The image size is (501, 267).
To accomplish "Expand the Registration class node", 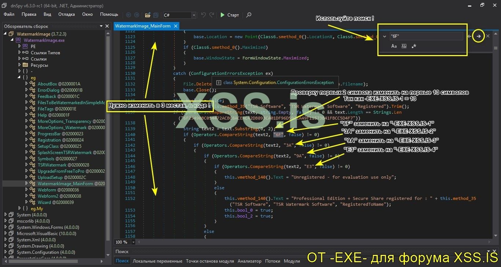I will (27, 140).
